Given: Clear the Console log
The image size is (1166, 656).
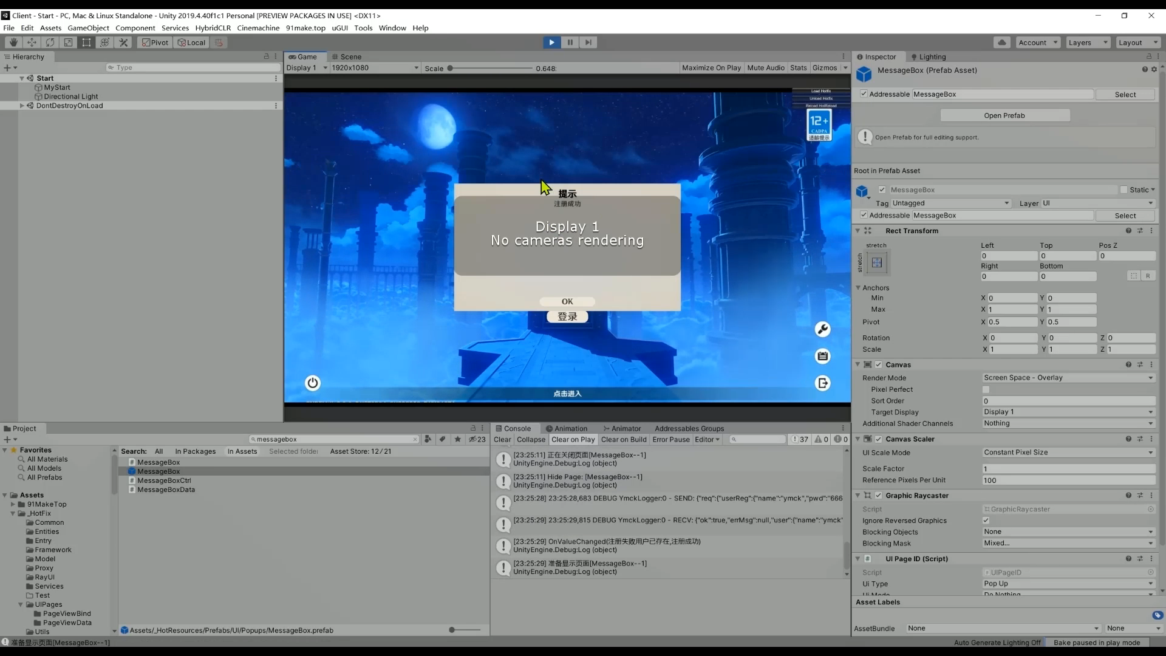Looking at the screenshot, I should 502,439.
